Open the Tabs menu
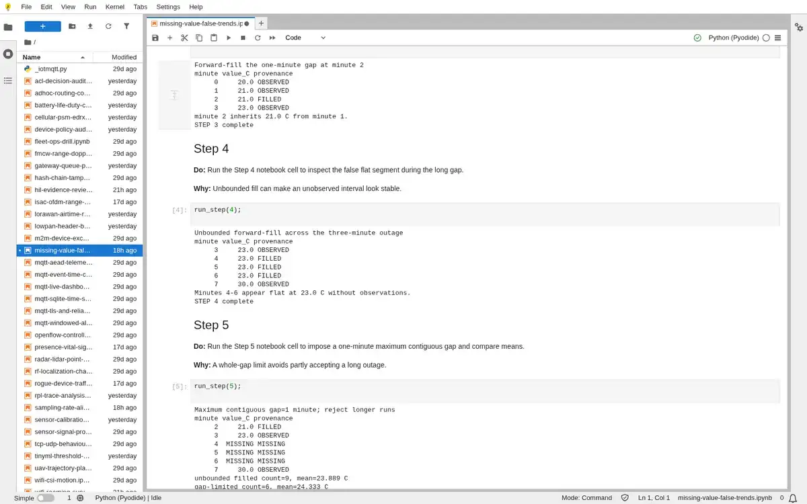 click(x=141, y=7)
